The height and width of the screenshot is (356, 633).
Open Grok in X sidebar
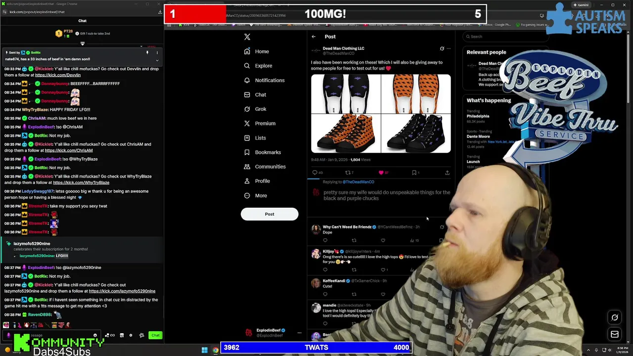click(255, 109)
